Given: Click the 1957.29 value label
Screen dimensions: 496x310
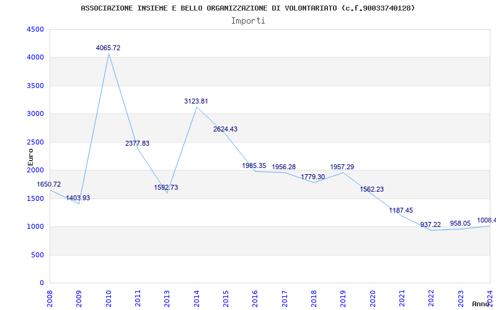Looking at the screenshot, I should tap(342, 167).
